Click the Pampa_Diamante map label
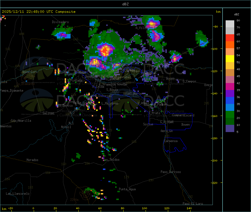 (12, 91)
